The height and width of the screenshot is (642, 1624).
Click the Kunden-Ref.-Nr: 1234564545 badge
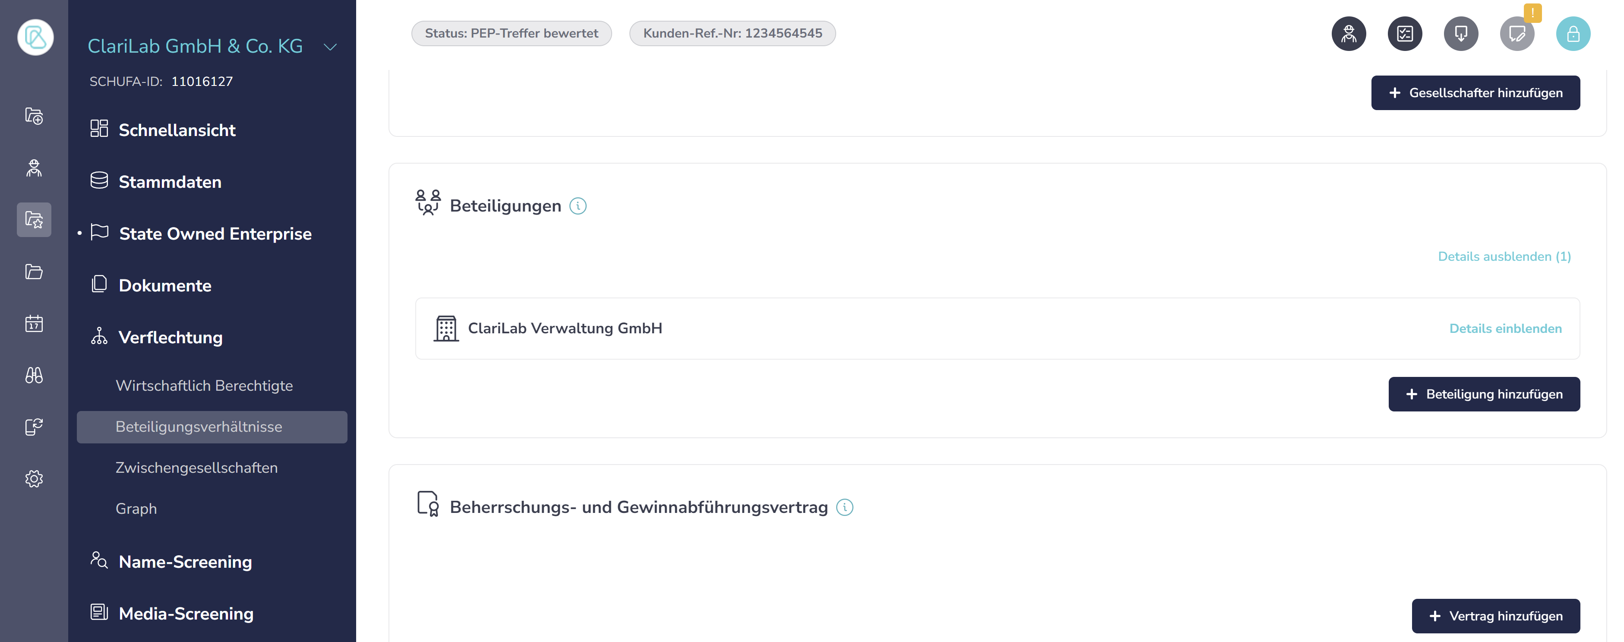[733, 33]
